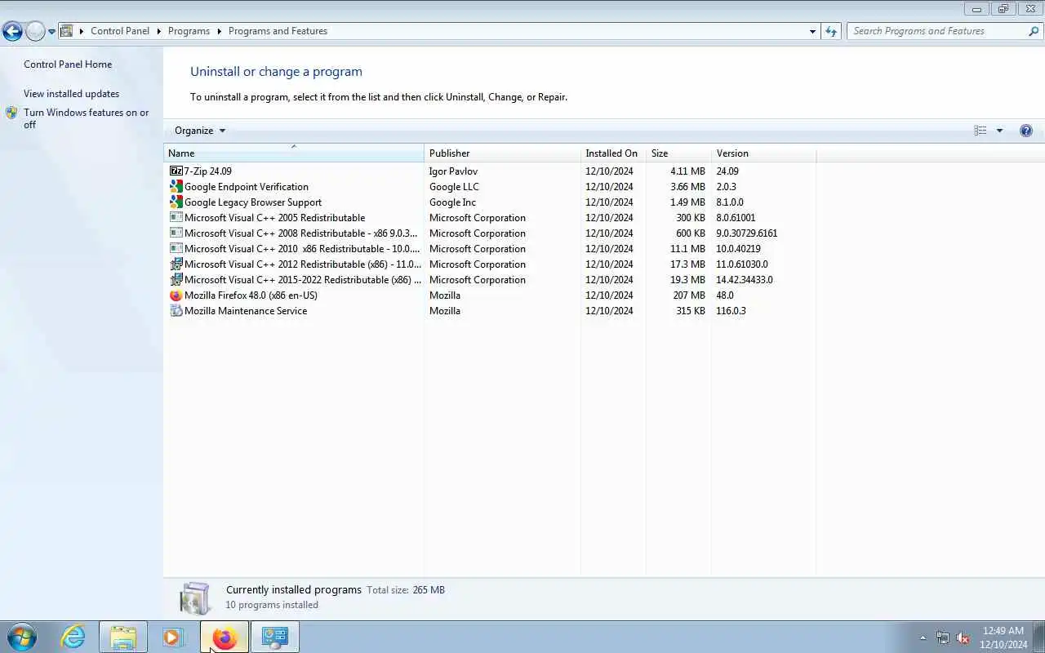Sort by the Version column header

[x=763, y=153]
